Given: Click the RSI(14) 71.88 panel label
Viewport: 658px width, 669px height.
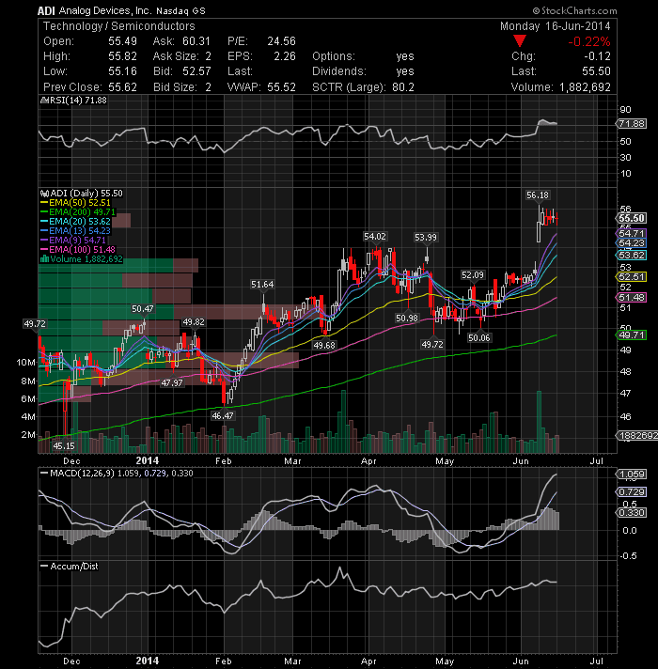Looking at the screenshot, I should pos(79,101).
